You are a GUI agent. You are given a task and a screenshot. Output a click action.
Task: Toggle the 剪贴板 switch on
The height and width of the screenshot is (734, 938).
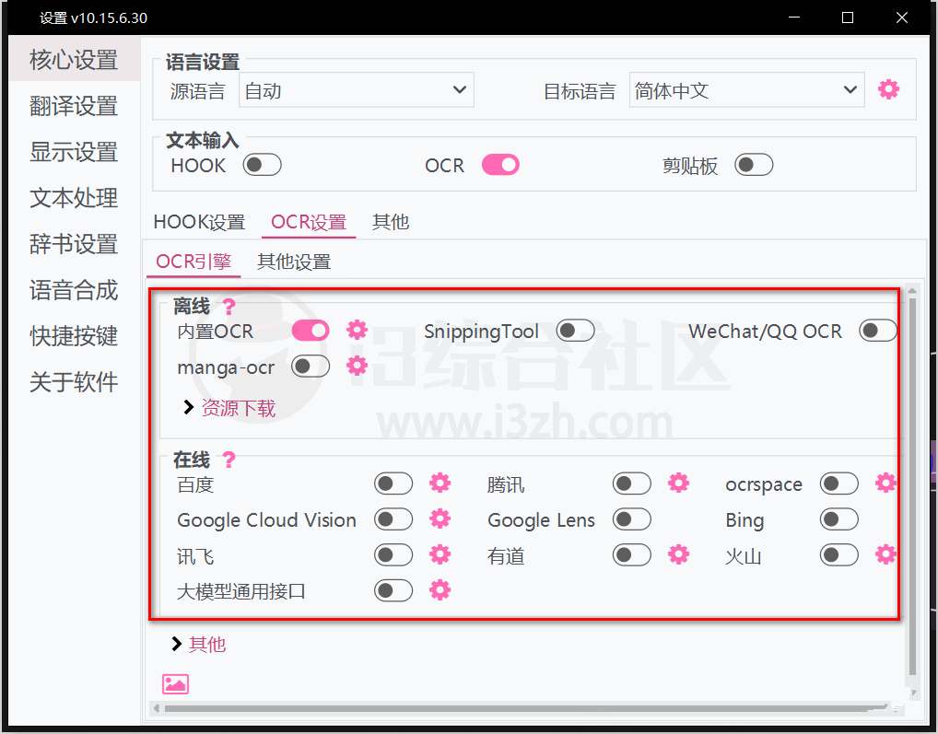click(754, 165)
